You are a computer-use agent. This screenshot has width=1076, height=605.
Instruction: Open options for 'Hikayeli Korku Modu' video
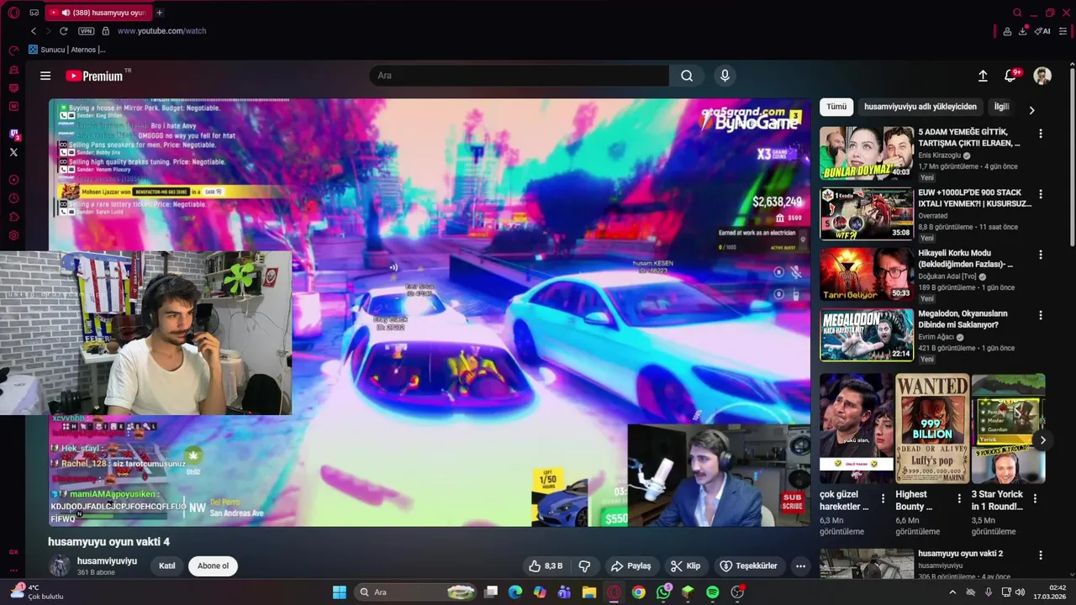coord(1041,255)
